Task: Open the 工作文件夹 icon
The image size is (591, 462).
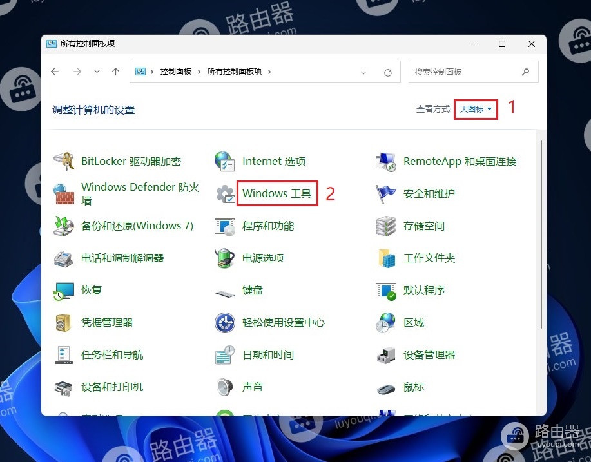Action: tap(386, 258)
